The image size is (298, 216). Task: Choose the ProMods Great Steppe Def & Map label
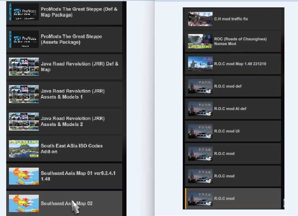pos(79,12)
